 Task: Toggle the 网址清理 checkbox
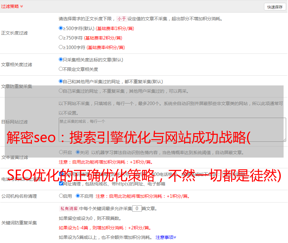[x=61, y=184]
